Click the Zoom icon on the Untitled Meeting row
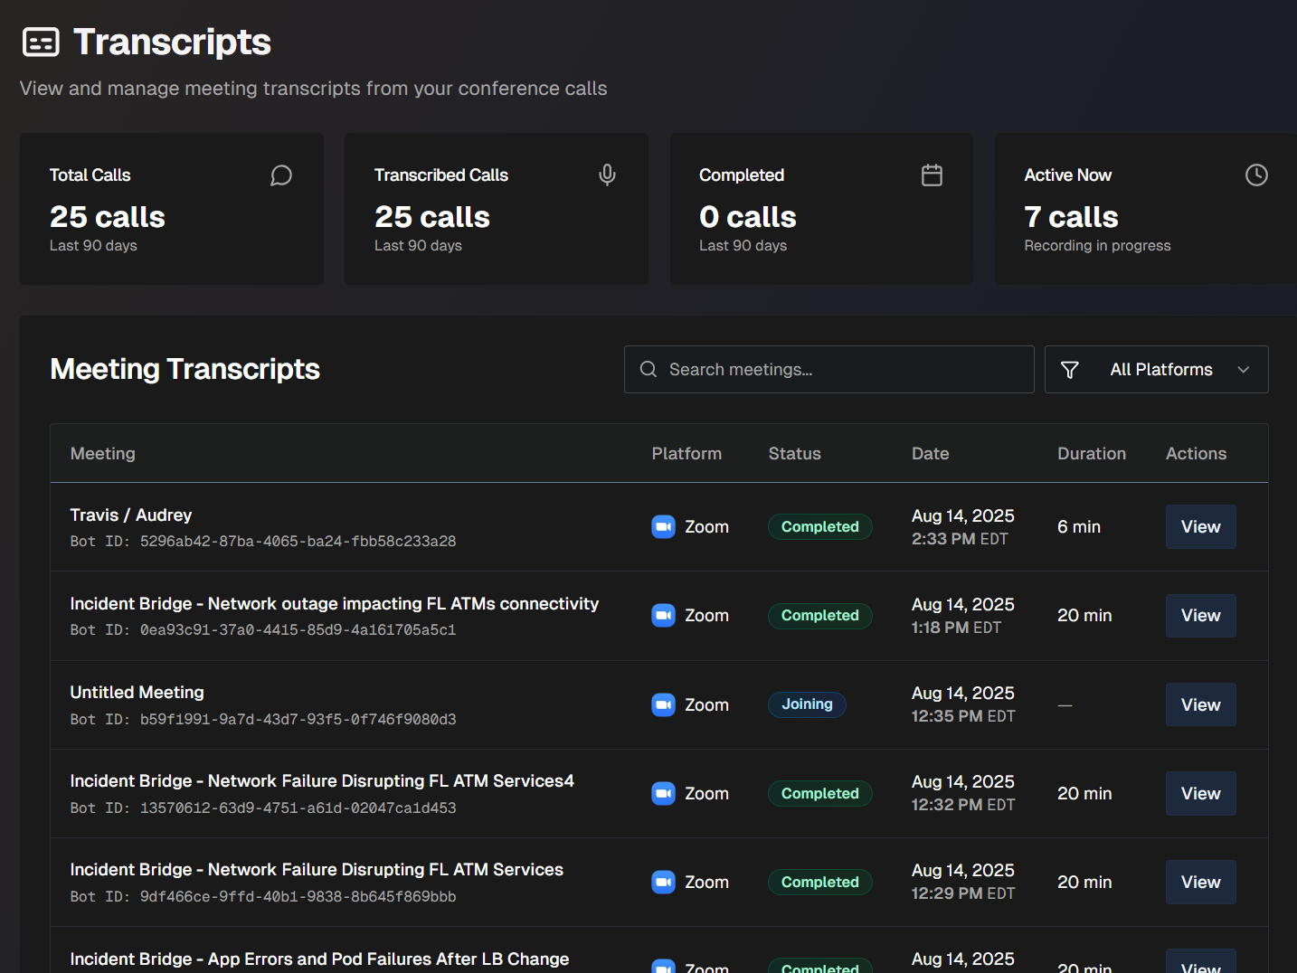1297x973 pixels. 663,704
